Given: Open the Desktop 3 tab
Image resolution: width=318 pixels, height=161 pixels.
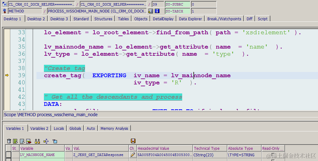Looking at the screenshot, I should pyautogui.click(x=59, y=19).
